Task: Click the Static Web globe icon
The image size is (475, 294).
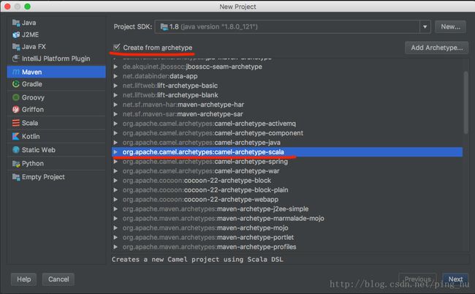Action: point(16,150)
